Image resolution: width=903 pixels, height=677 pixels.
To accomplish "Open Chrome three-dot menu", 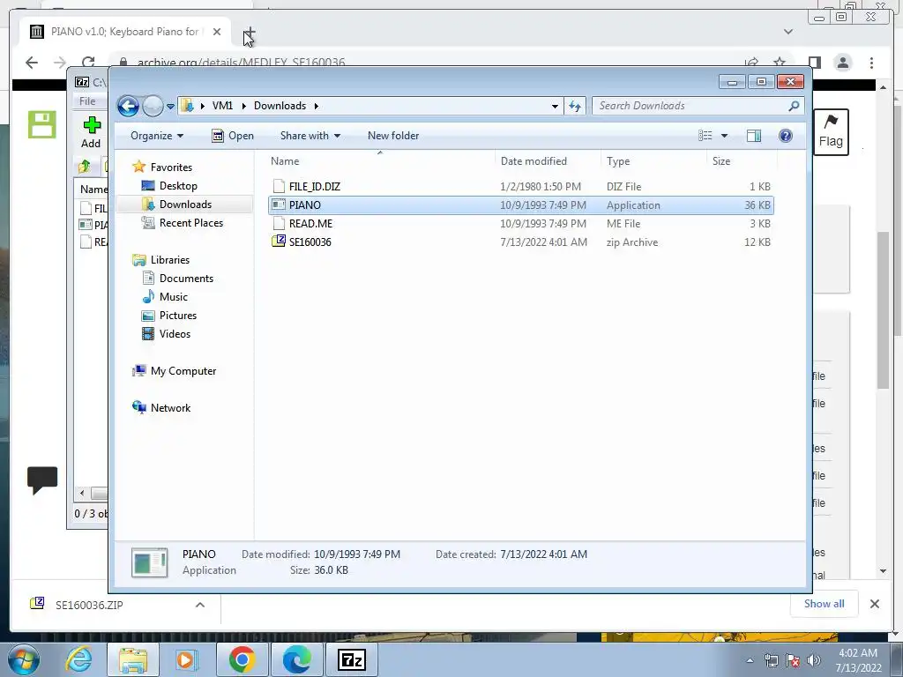I will [x=871, y=63].
